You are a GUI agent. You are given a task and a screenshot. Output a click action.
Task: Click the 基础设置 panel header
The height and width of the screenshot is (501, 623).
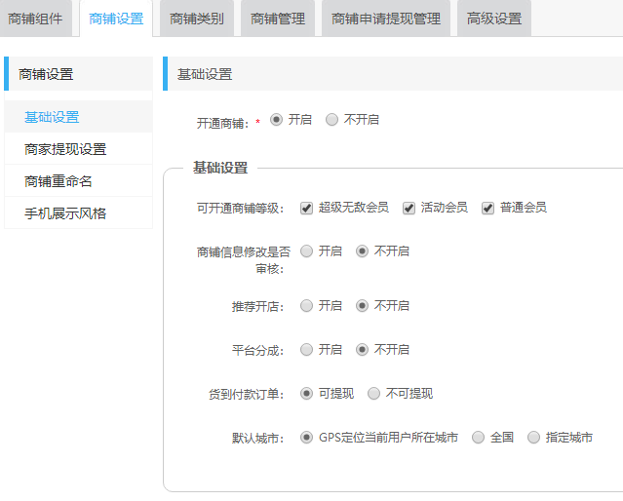click(x=393, y=74)
